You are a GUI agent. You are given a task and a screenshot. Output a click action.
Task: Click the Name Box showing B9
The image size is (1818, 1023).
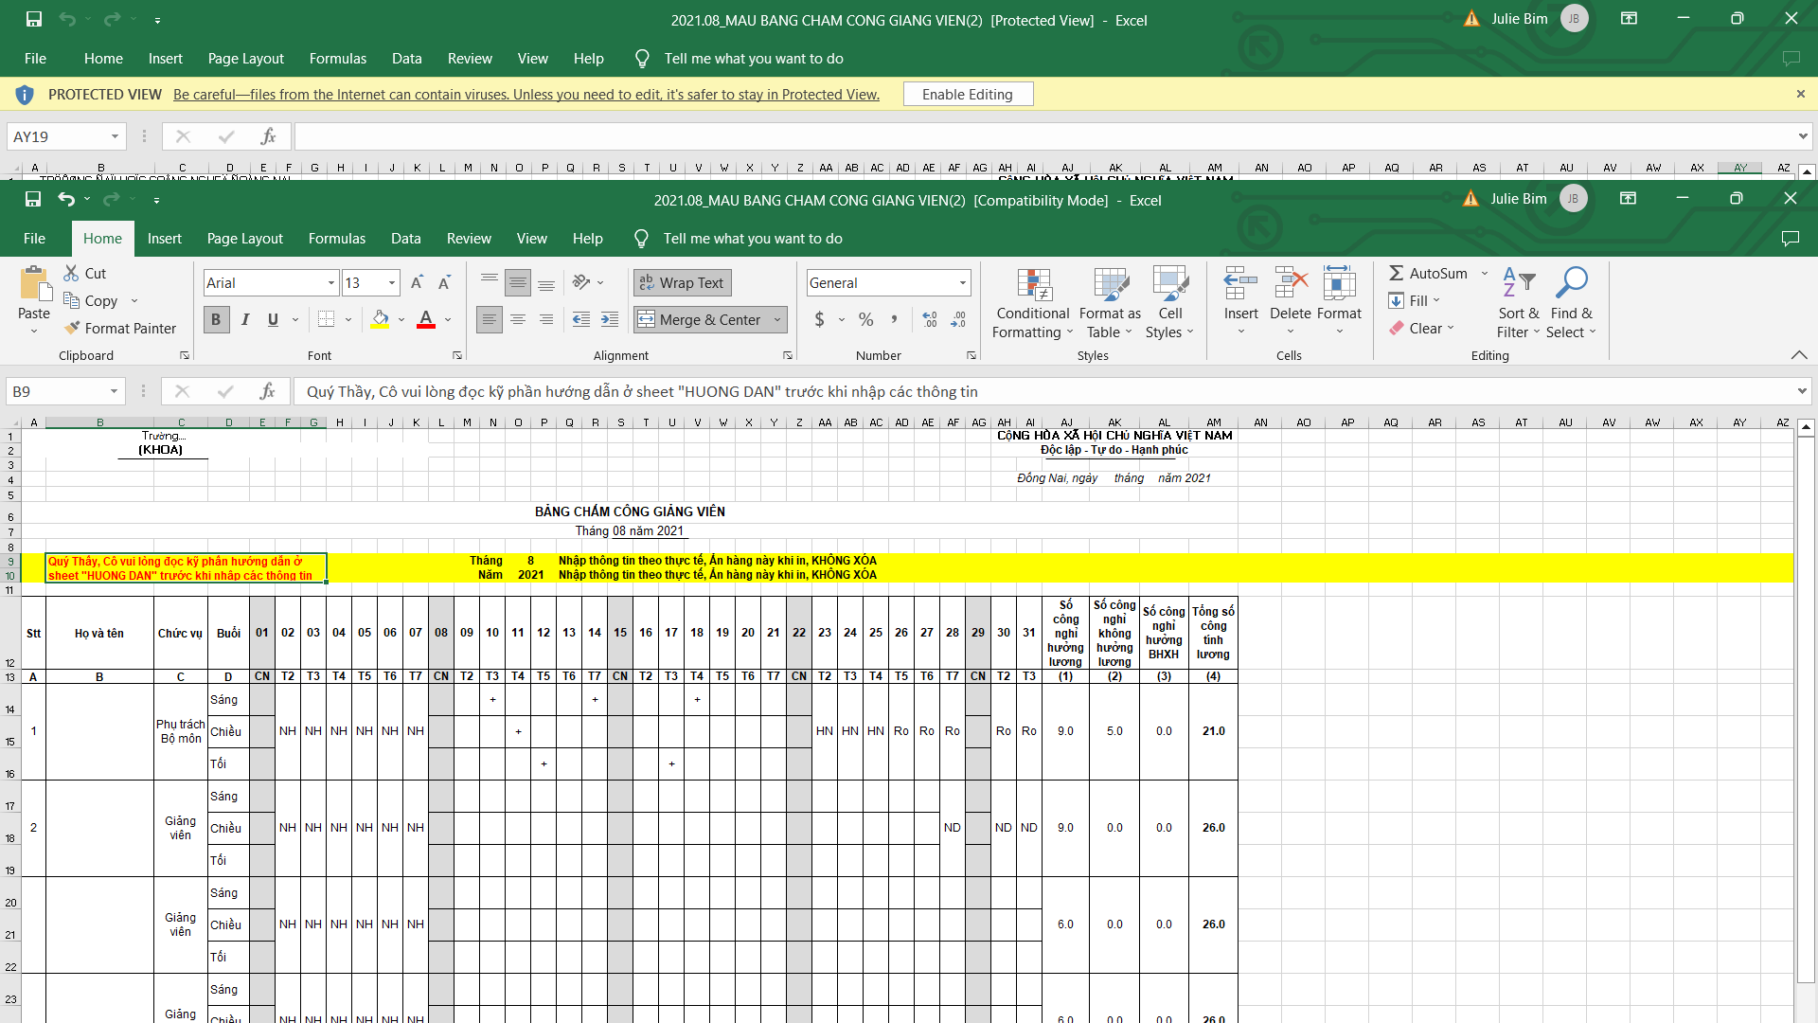pyautogui.click(x=57, y=391)
